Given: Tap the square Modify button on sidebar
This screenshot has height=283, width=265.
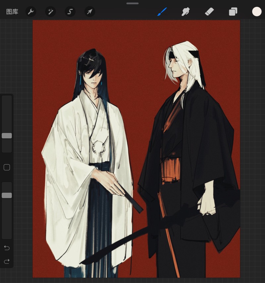Looking at the screenshot, I should pos(7,167).
